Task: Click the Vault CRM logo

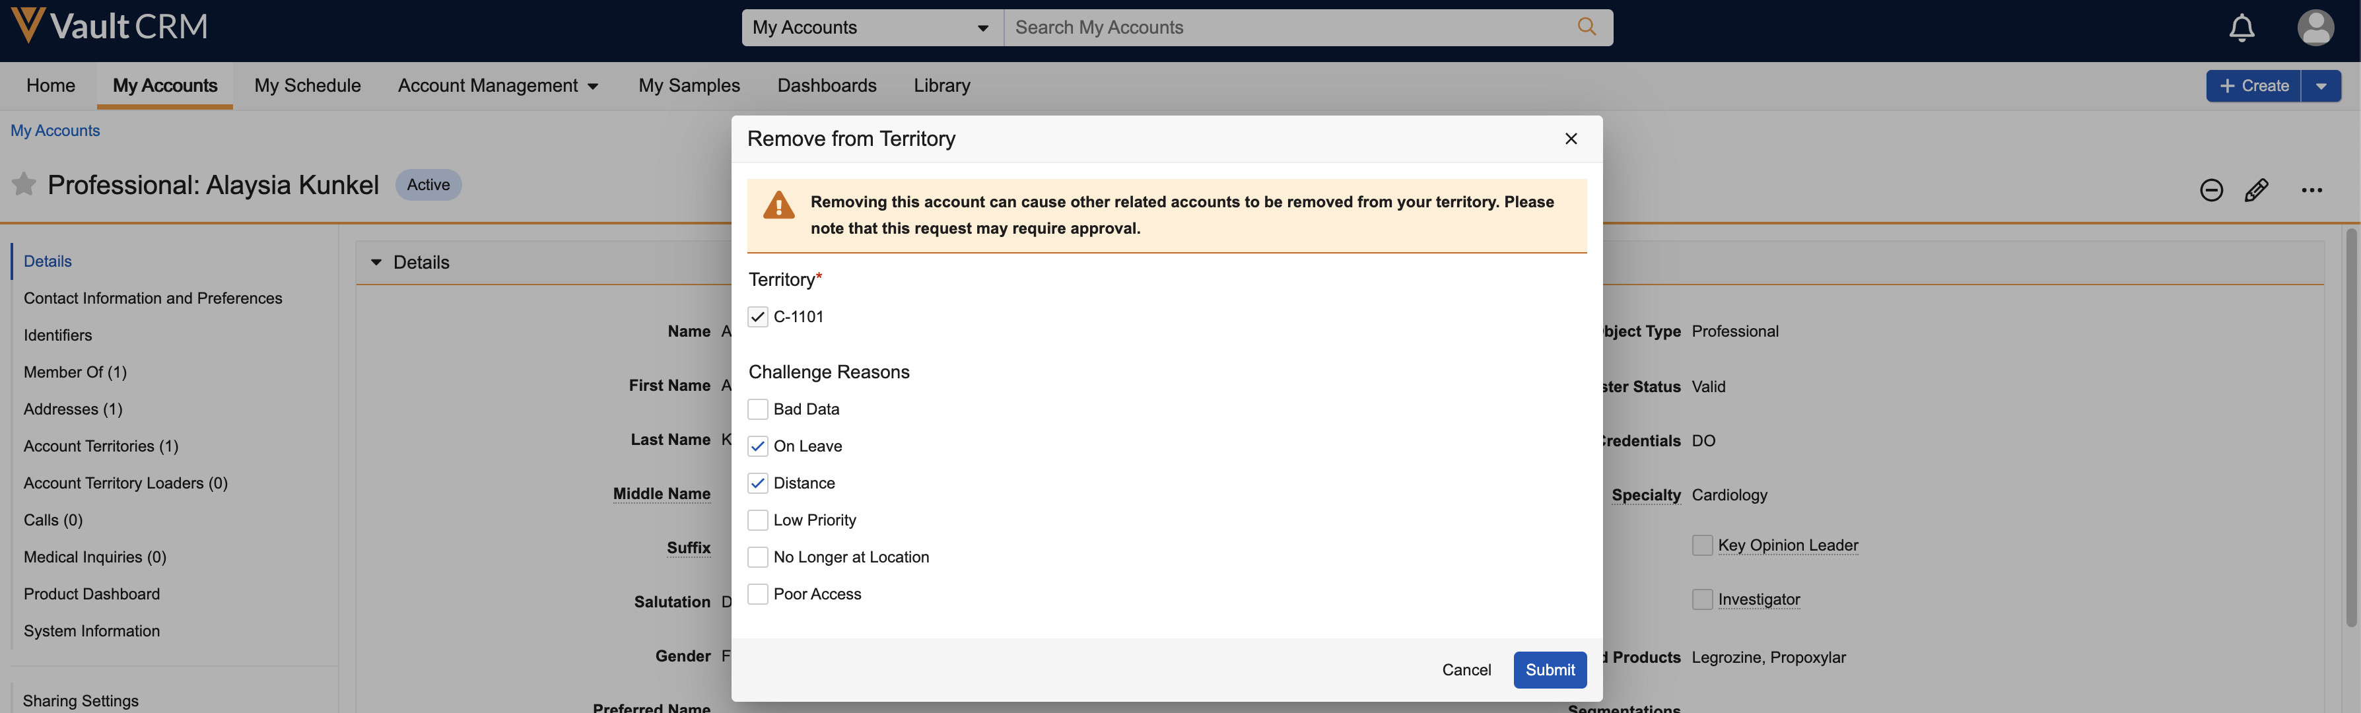Action: click(110, 26)
